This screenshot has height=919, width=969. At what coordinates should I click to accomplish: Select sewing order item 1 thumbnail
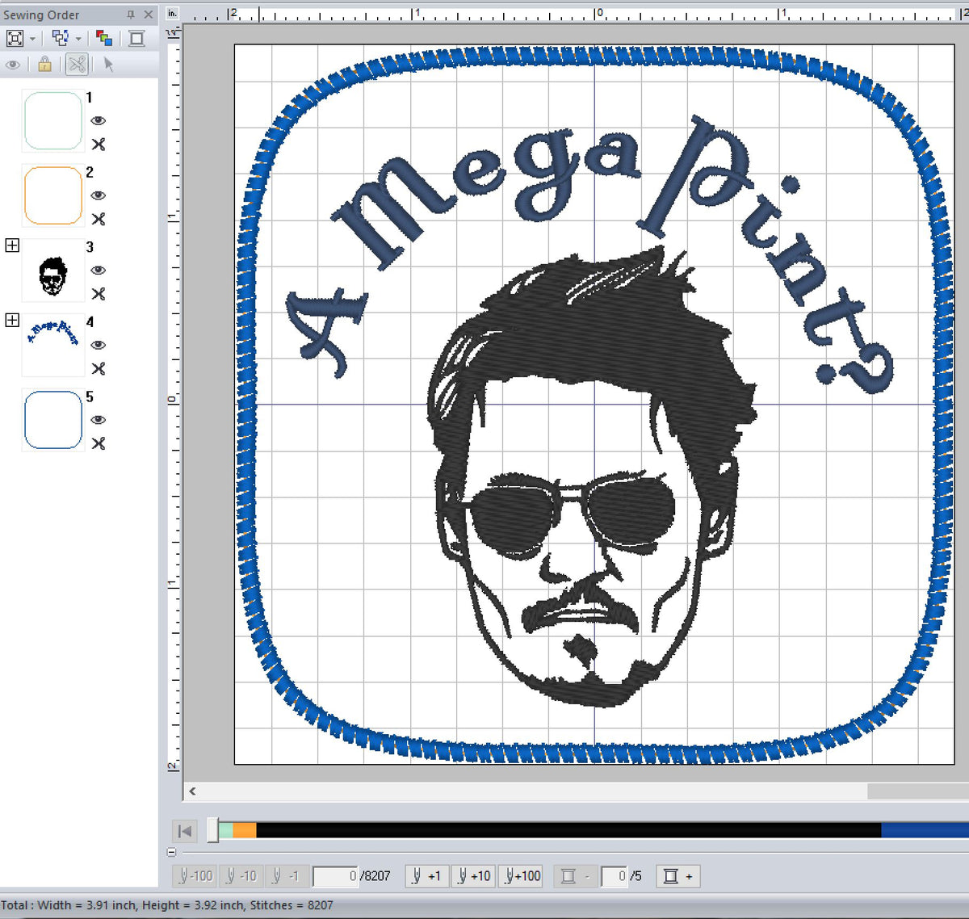coord(53,121)
